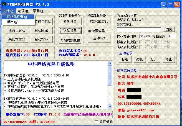Enable the 总在最前 checkbox
Viewport: 182px width, 126px height.
(x=96, y=122)
